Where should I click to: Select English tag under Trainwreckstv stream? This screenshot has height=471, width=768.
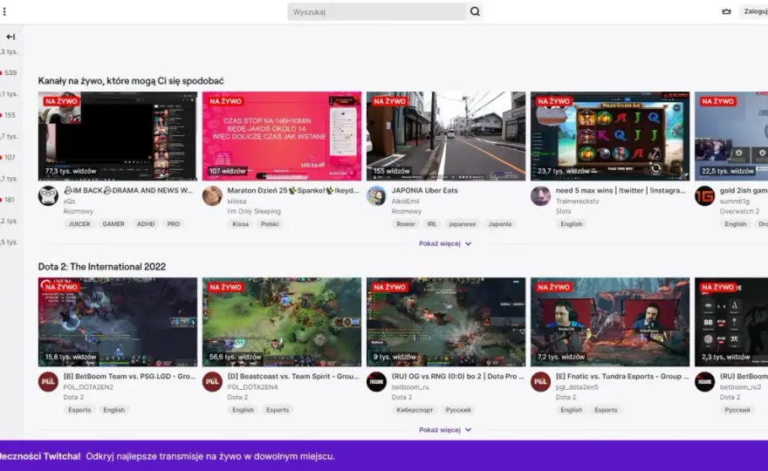point(571,224)
